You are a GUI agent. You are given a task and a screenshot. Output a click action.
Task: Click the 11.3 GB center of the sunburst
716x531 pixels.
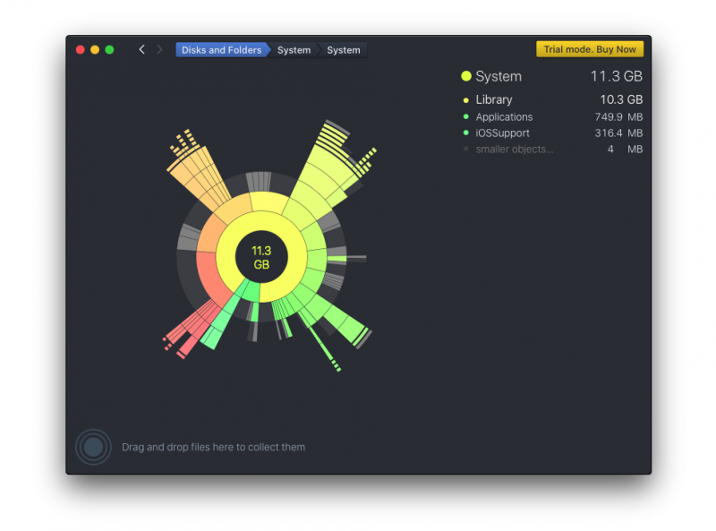pyautogui.click(x=261, y=257)
